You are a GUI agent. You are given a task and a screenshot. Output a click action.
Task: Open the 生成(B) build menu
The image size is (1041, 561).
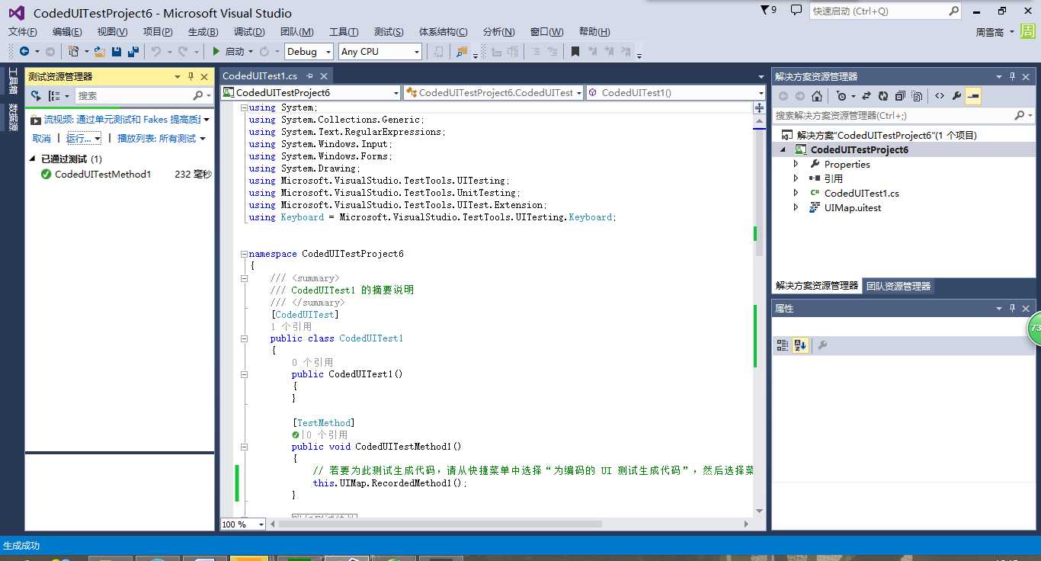pos(203,31)
